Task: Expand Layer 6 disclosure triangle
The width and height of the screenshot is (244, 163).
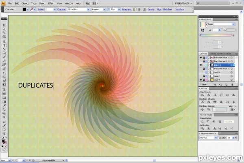Action: click(209, 80)
